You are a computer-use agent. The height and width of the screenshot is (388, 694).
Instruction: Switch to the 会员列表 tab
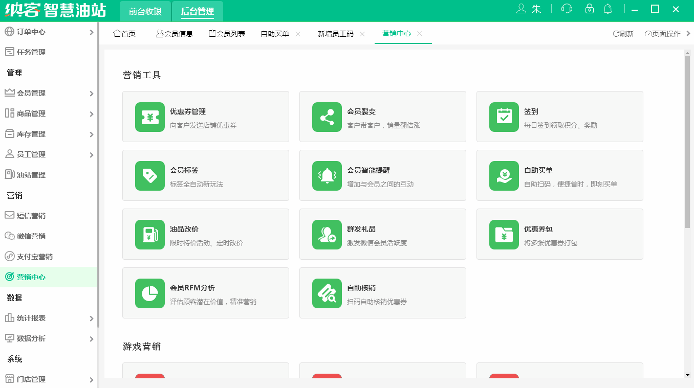pyautogui.click(x=227, y=33)
